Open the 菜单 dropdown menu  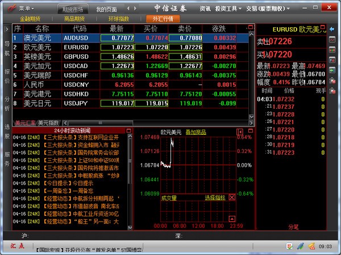click(x=26, y=8)
